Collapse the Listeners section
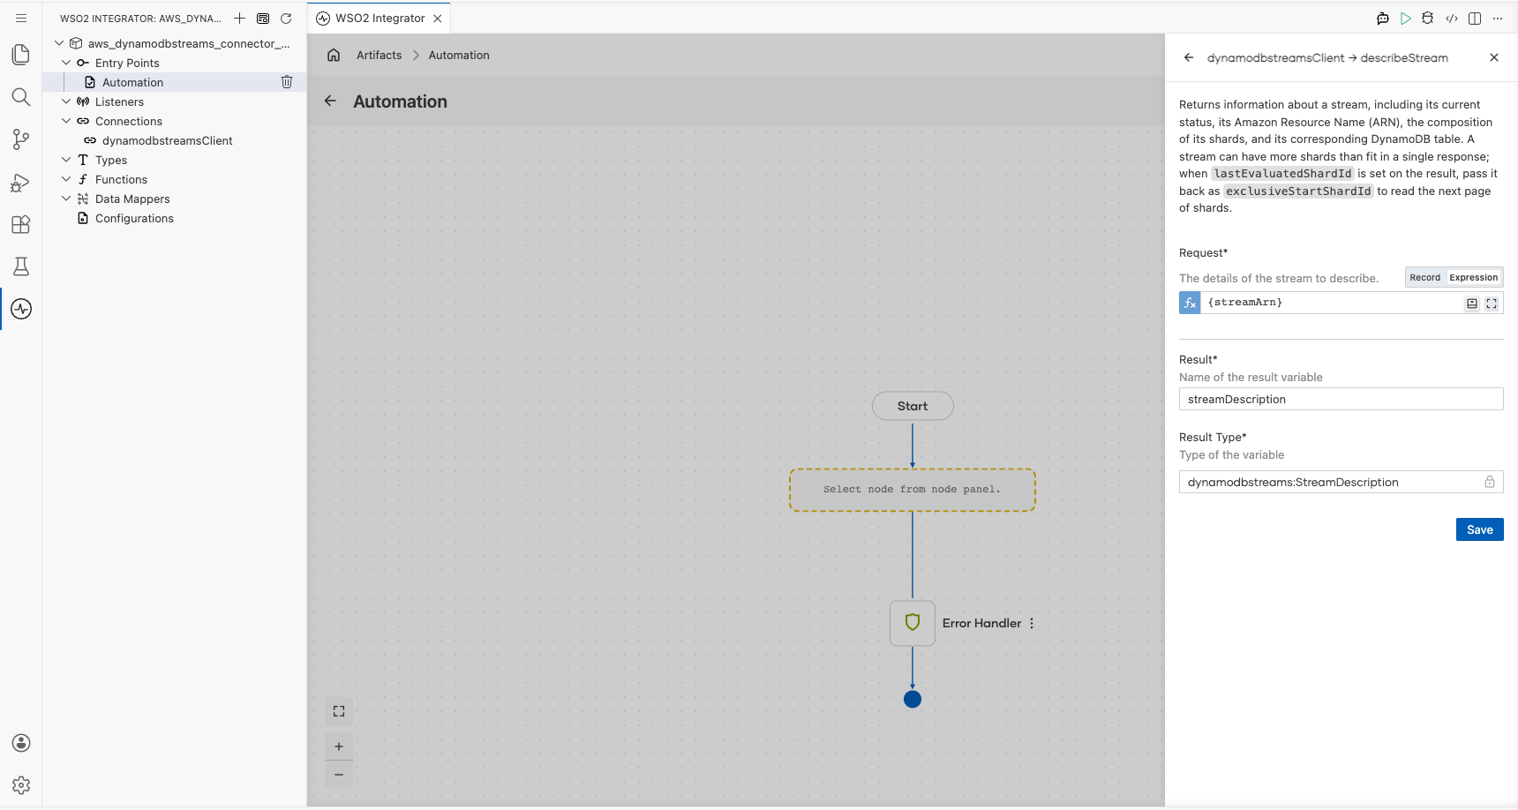Viewport: 1518px width, 810px height. pyautogui.click(x=66, y=101)
